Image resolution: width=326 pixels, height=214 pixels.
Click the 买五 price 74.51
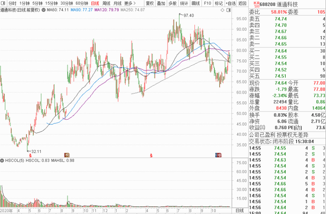(281, 76)
